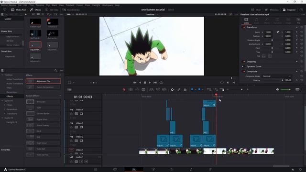Open the Metadata panel

272,10
